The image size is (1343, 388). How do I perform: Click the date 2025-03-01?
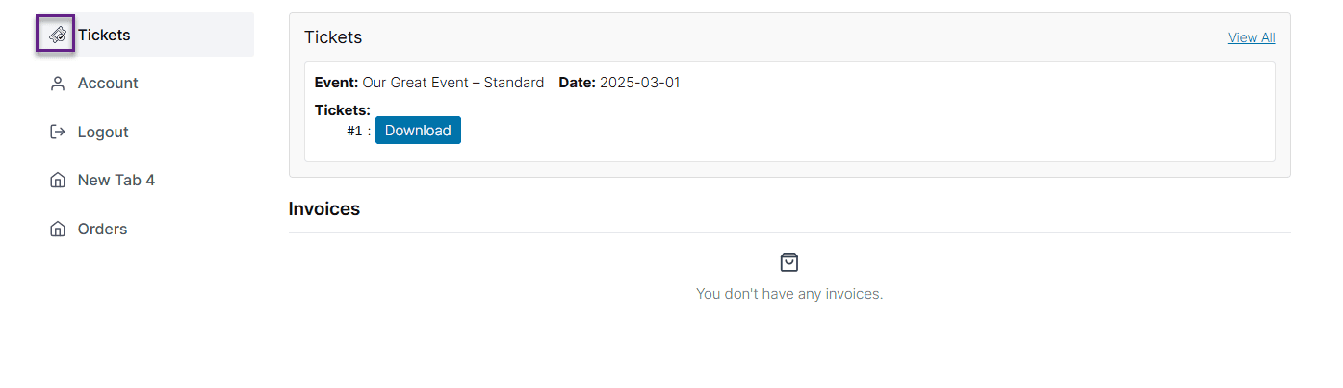(640, 83)
